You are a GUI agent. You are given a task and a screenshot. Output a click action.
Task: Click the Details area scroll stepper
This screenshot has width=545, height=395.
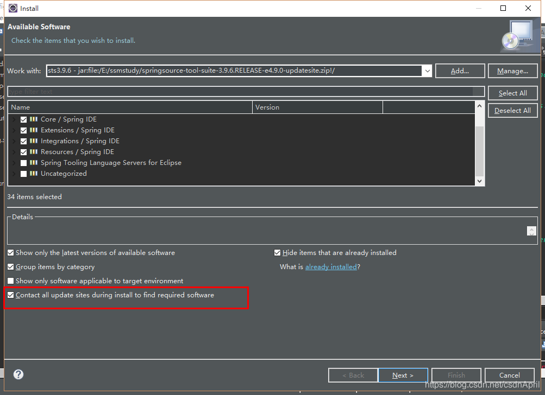click(x=531, y=231)
